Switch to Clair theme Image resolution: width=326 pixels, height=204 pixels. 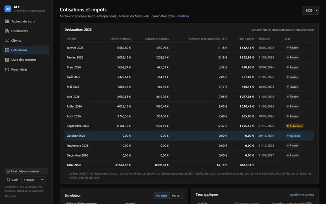pyautogui.click(x=12, y=180)
